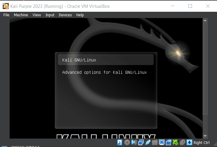Click the mouse integration status icon
The image size is (217, 147).
point(182,142)
